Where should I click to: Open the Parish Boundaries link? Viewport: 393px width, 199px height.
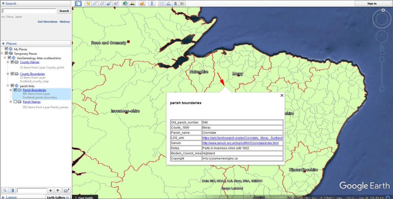coord(34,90)
